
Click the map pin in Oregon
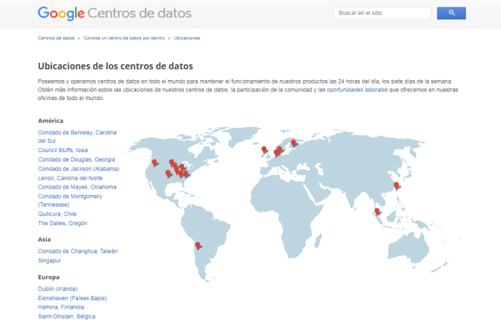[155, 162]
